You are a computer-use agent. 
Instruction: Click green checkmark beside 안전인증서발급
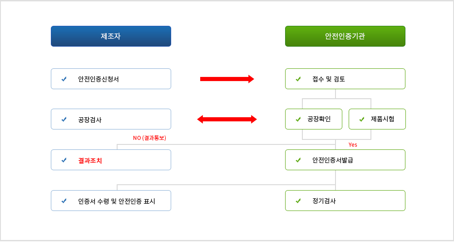(298, 160)
